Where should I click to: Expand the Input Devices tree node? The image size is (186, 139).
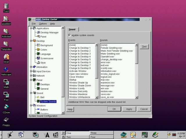click(x=31, y=71)
